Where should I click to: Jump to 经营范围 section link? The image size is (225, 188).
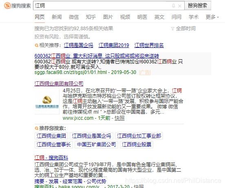coord(72,181)
